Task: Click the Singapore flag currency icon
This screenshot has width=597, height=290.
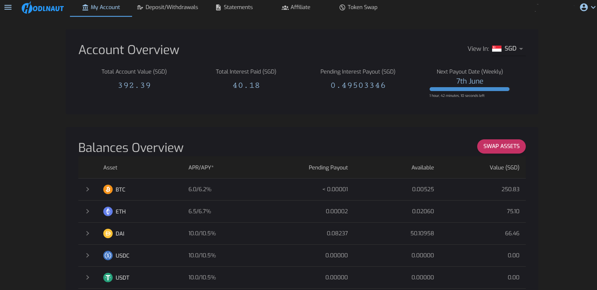Action: pyautogui.click(x=497, y=49)
